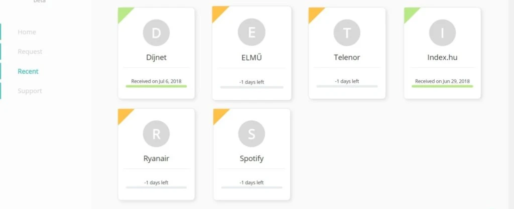Image resolution: width=514 pixels, height=209 pixels.
Task: Select the Recent sidebar item
Action: [x=28, y=71]
